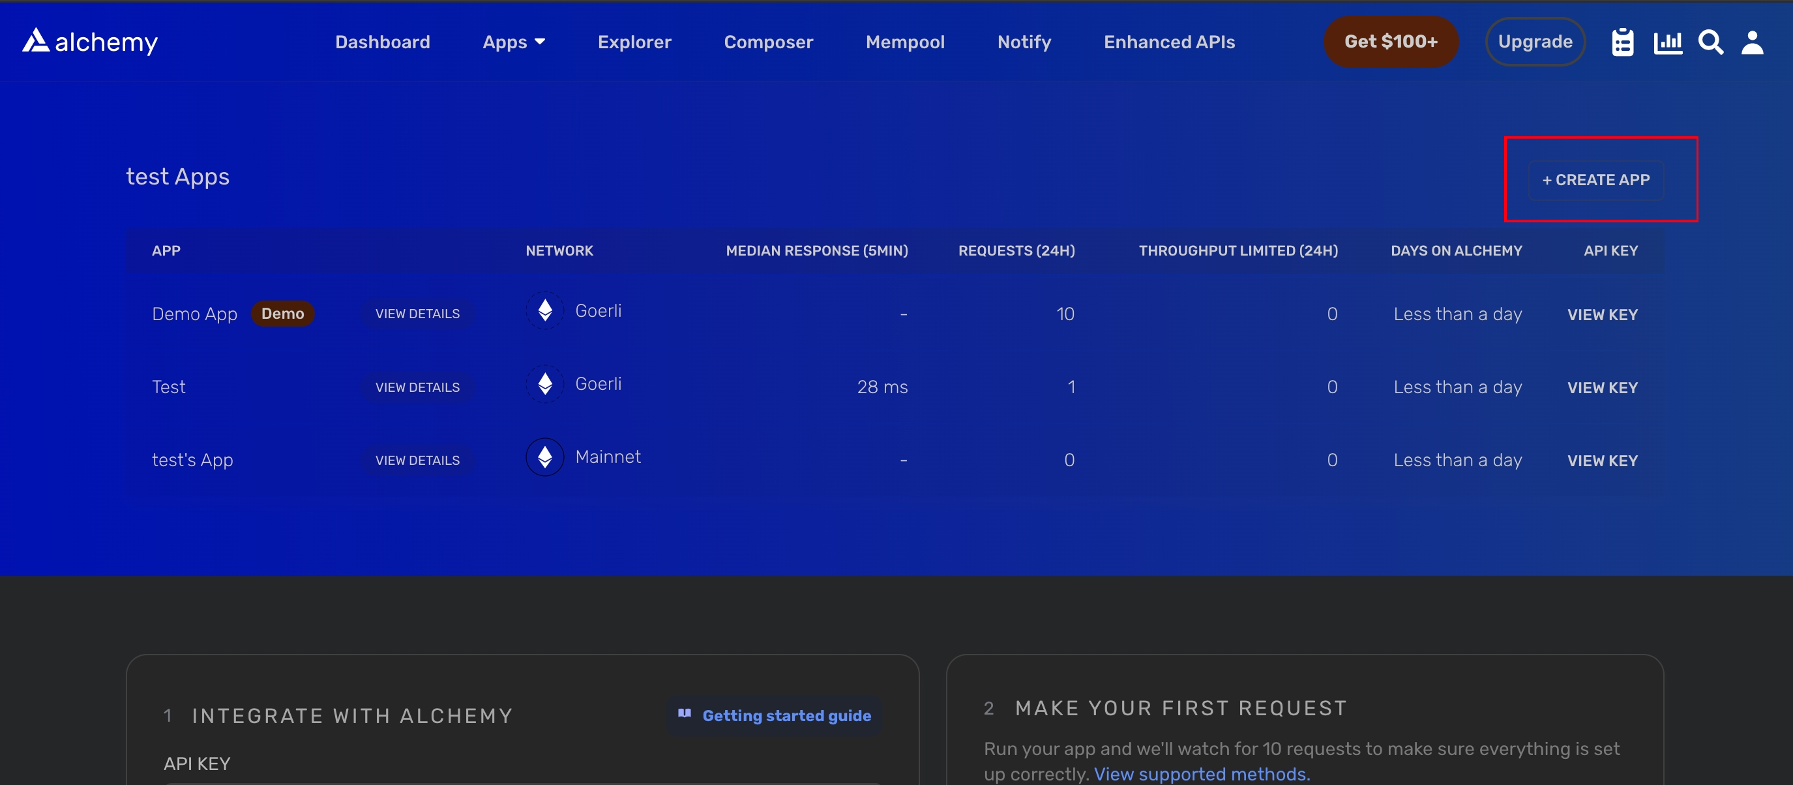Open Mempool in the navigation bar
This screenshot has width=1793, height=785.
(x=905, y=42)
